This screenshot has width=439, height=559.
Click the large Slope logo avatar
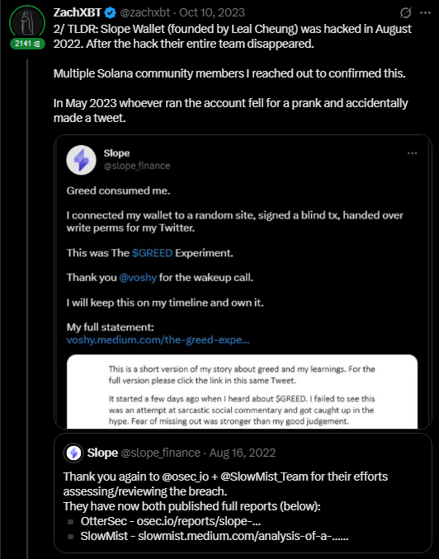(x=82, y=160)
